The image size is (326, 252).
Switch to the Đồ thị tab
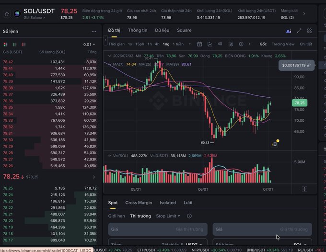pos(114,30)
